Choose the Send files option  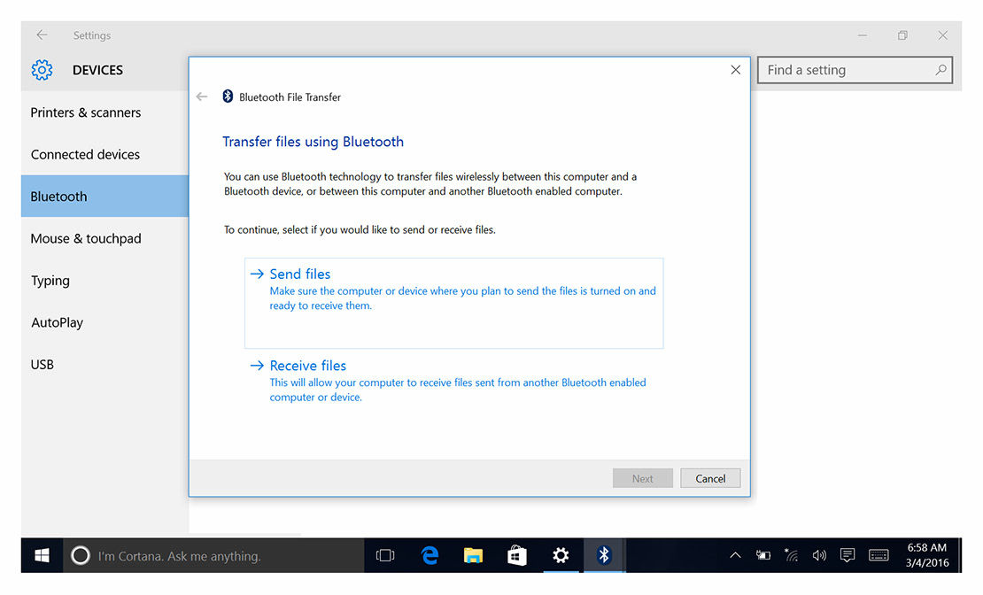coord(454,303)
